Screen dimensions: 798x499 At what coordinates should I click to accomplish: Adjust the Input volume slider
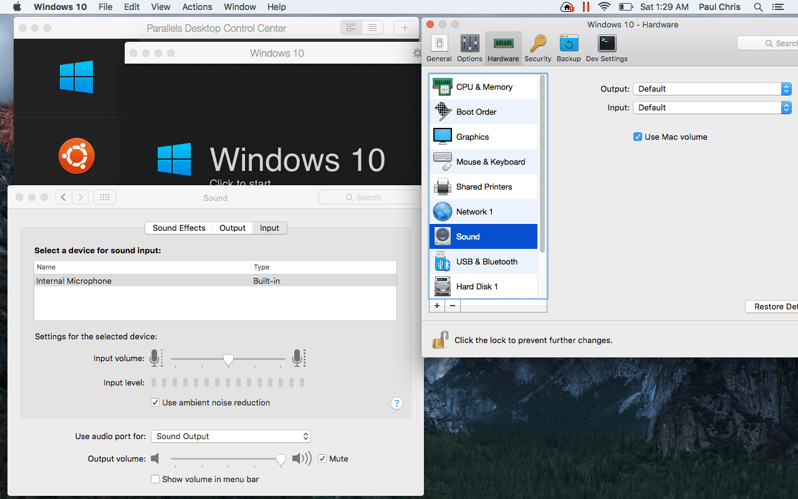(x=228, y=359)
